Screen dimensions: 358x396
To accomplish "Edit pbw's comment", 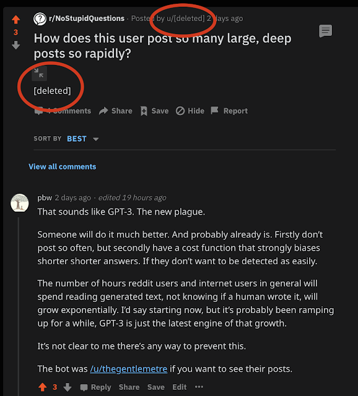I will tap(180, 387).
